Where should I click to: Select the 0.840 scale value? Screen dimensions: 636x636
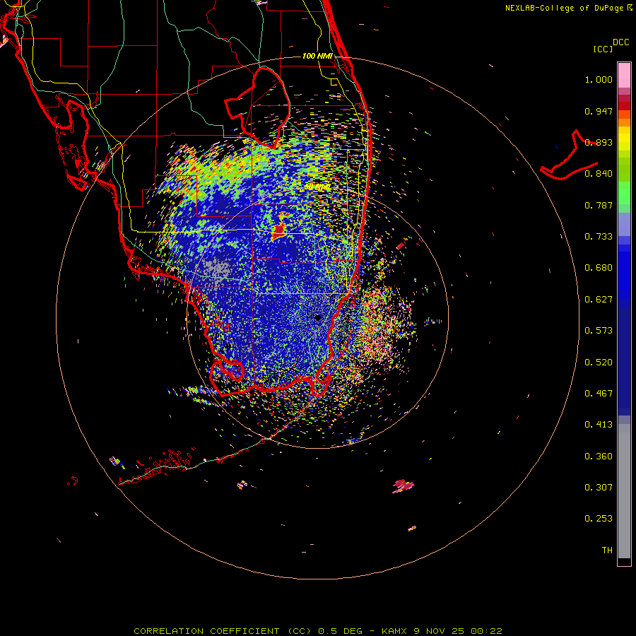[599, 174]
